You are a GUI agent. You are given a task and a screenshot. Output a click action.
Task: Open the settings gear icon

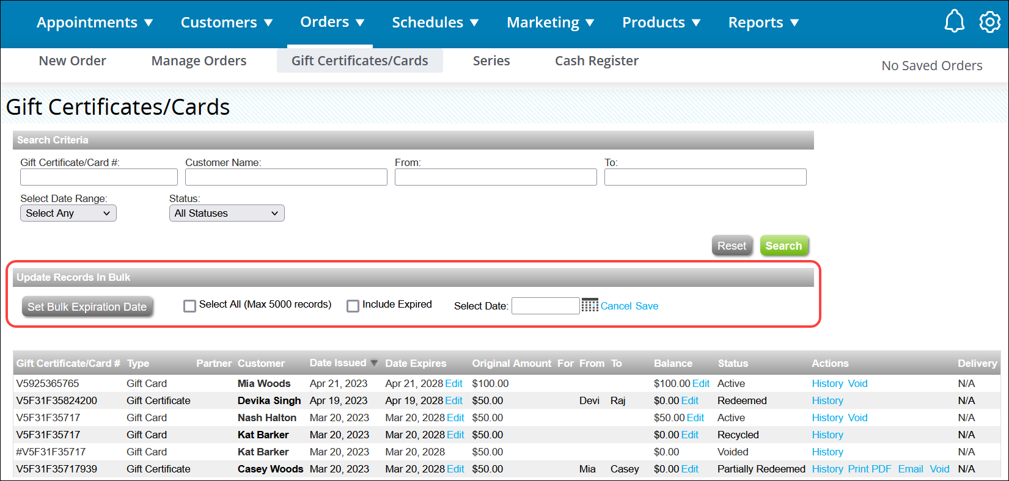coord(989,22)
